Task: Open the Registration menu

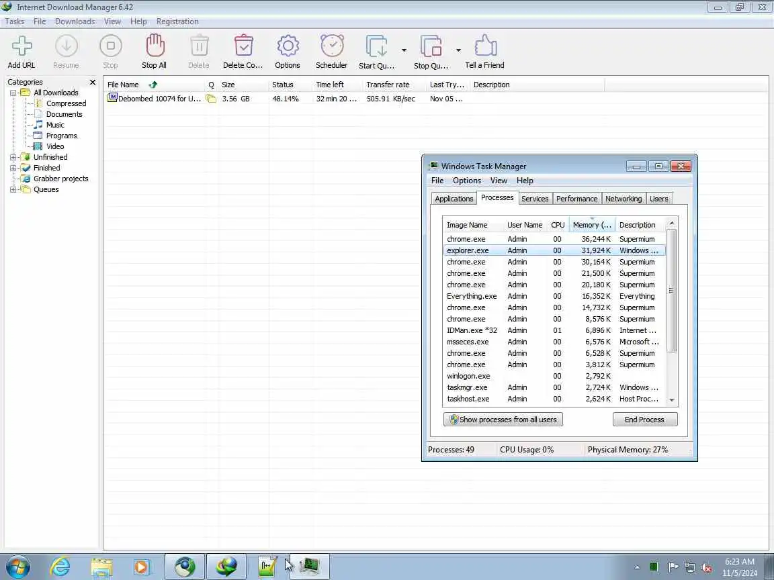Action: click(177, 21)
